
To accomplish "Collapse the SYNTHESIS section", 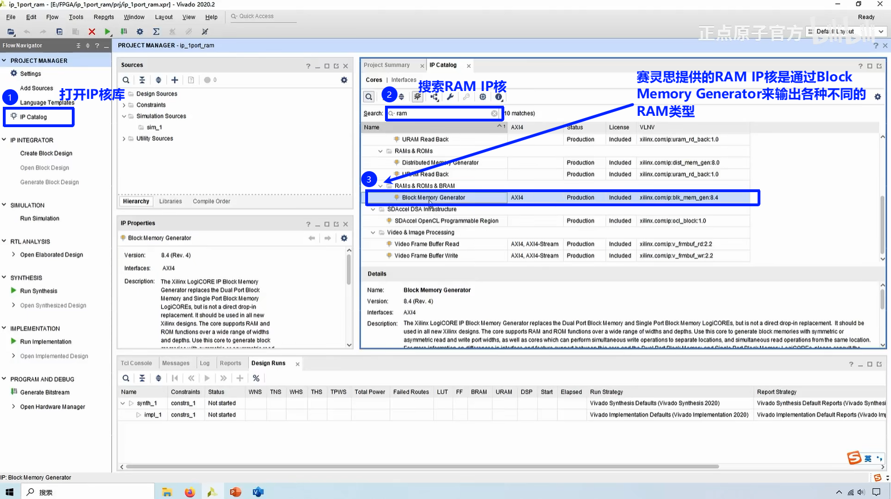I will (5, 278).
